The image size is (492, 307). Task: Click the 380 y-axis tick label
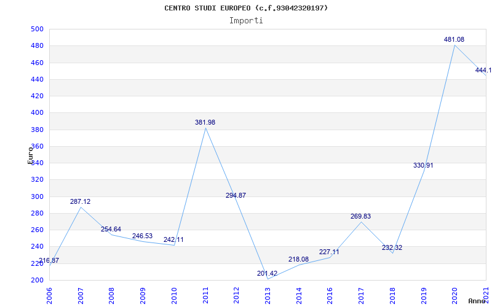coord(37,130)
